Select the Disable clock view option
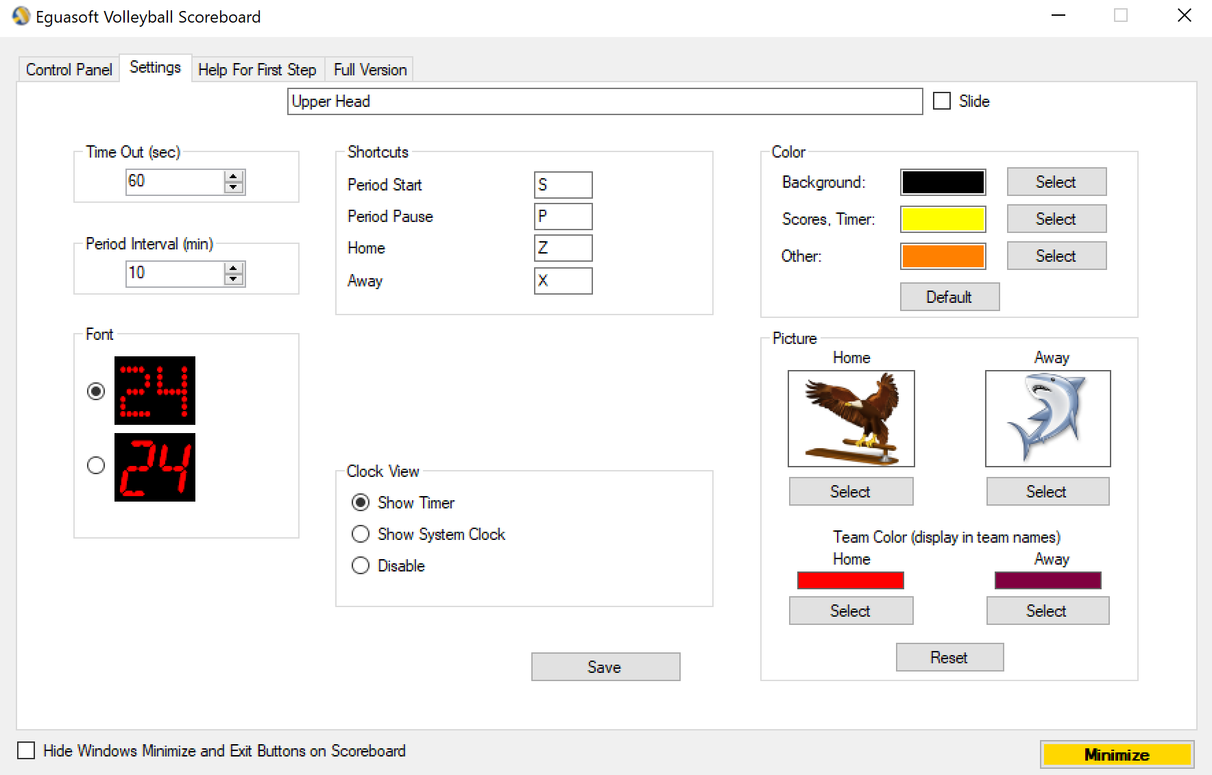This screenshot has height=775, width=1212. click(x=361, y=565)
